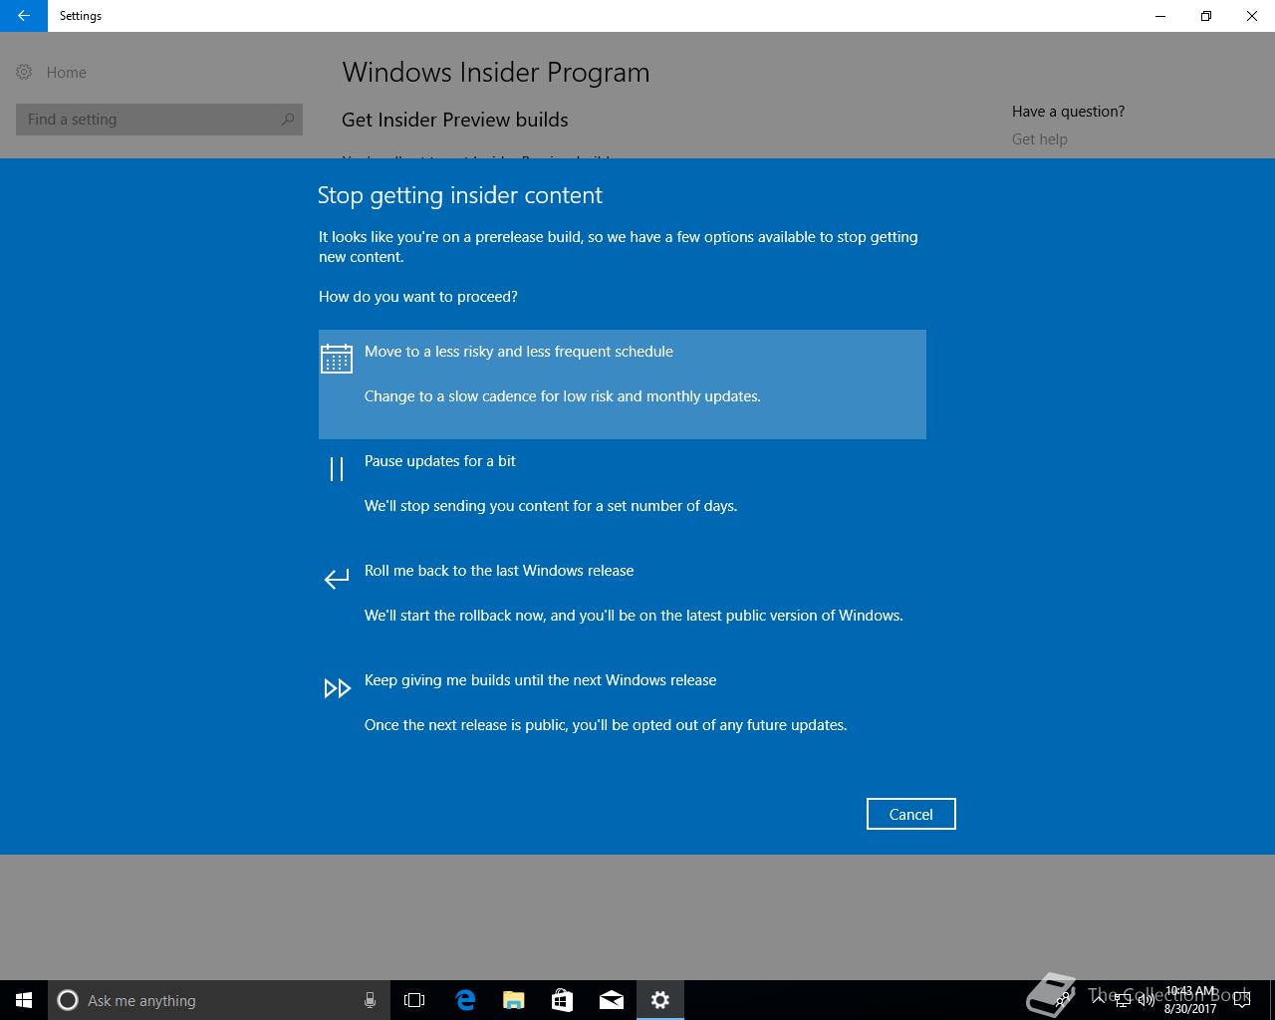Image resolution: width=1275 pixels, height=1020 pixels.
Task: Click the fast-forward icon for keep builds
Action: coord(337,688)
